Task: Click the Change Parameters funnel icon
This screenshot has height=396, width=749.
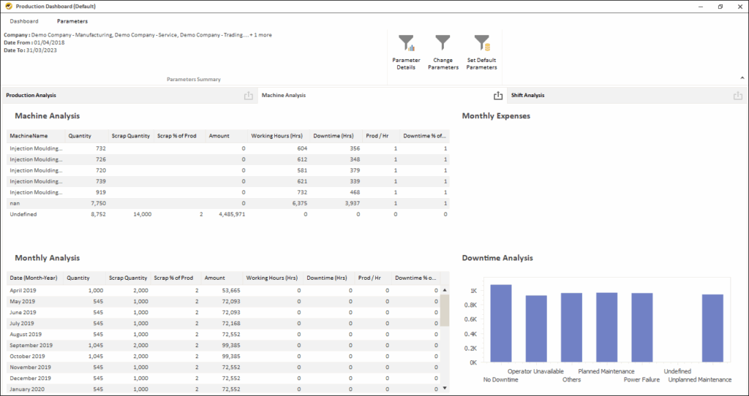Action: (x=443, y=43)
